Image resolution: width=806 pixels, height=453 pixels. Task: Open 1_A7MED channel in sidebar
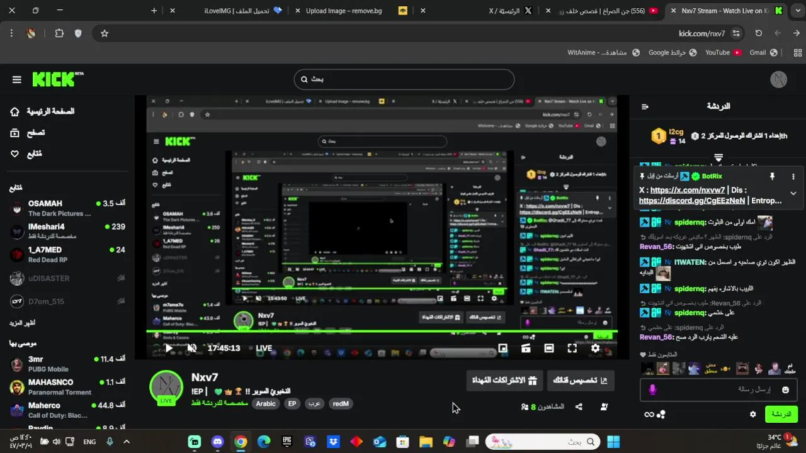tap(67, 254)
